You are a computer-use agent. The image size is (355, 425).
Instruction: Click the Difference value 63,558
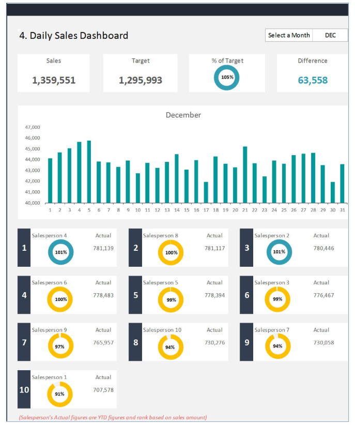tap(313, 80)
